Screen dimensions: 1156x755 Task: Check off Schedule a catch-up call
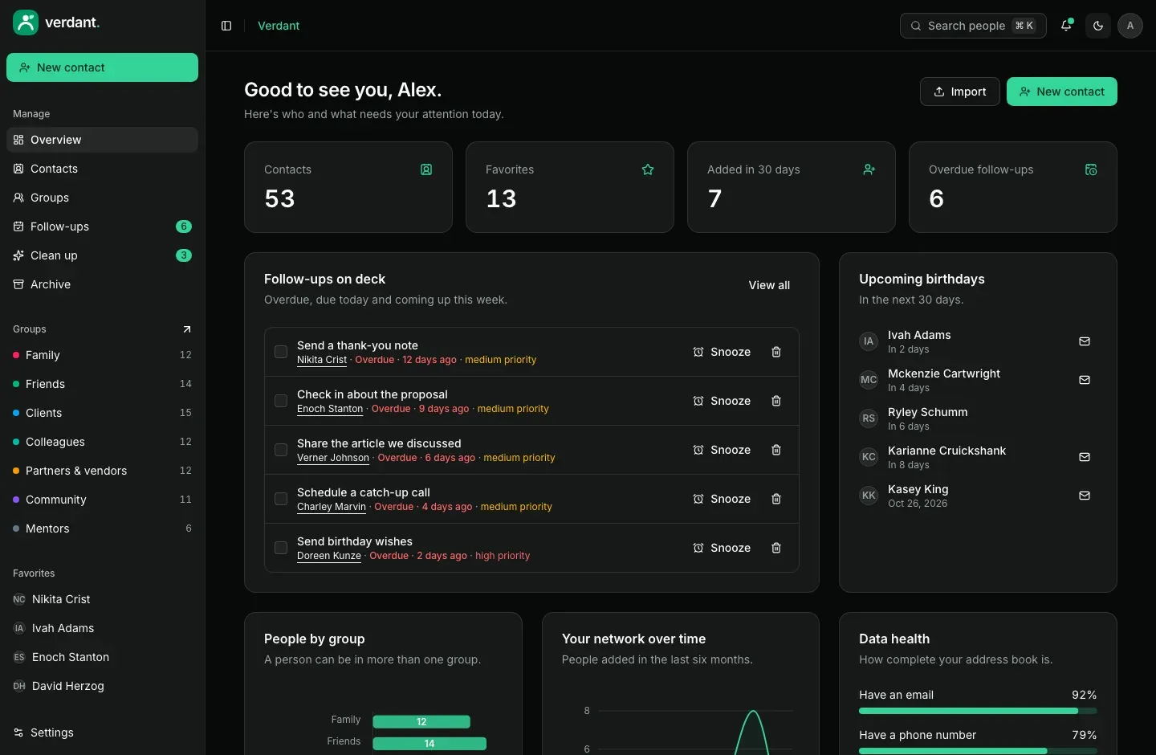click(x=281, y=499)
